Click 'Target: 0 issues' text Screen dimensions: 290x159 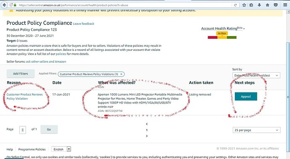coord(17,41)
